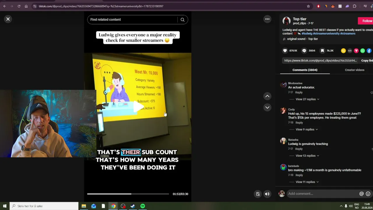Open the browser home page
The image size is (373, 210).
26,6
